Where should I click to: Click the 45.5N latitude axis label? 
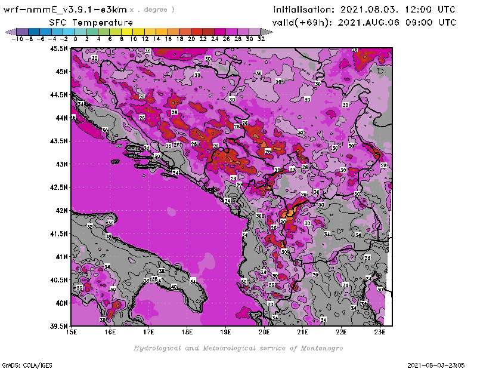(x=58, y=48)
